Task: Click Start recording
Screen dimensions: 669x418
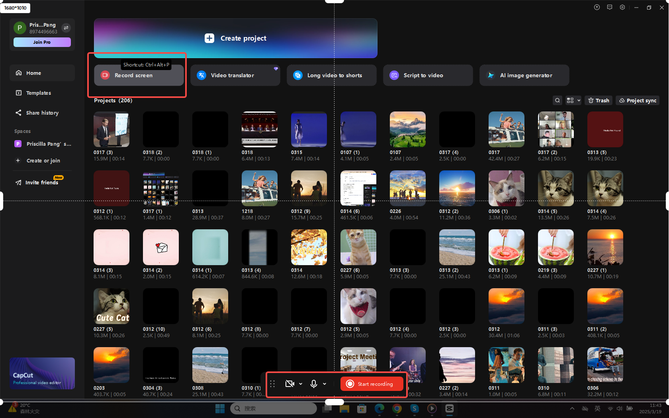Action: tap(372, 384)
